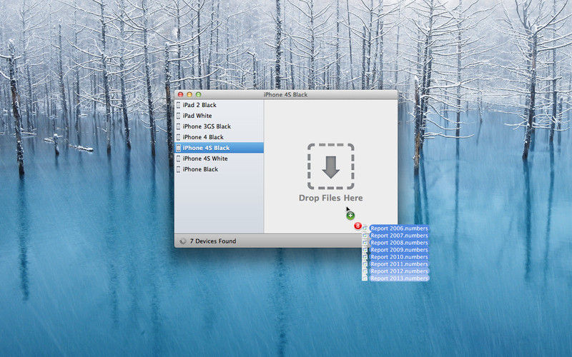Close the window with the red button
Viewport: 572px width, 357px height.
tap(180, 94)
